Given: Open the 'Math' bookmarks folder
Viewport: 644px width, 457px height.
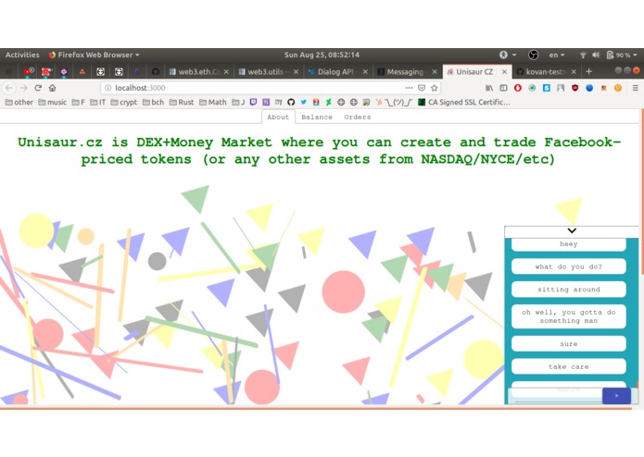Looking at the screenshot, I should click(x=213, y=102).
